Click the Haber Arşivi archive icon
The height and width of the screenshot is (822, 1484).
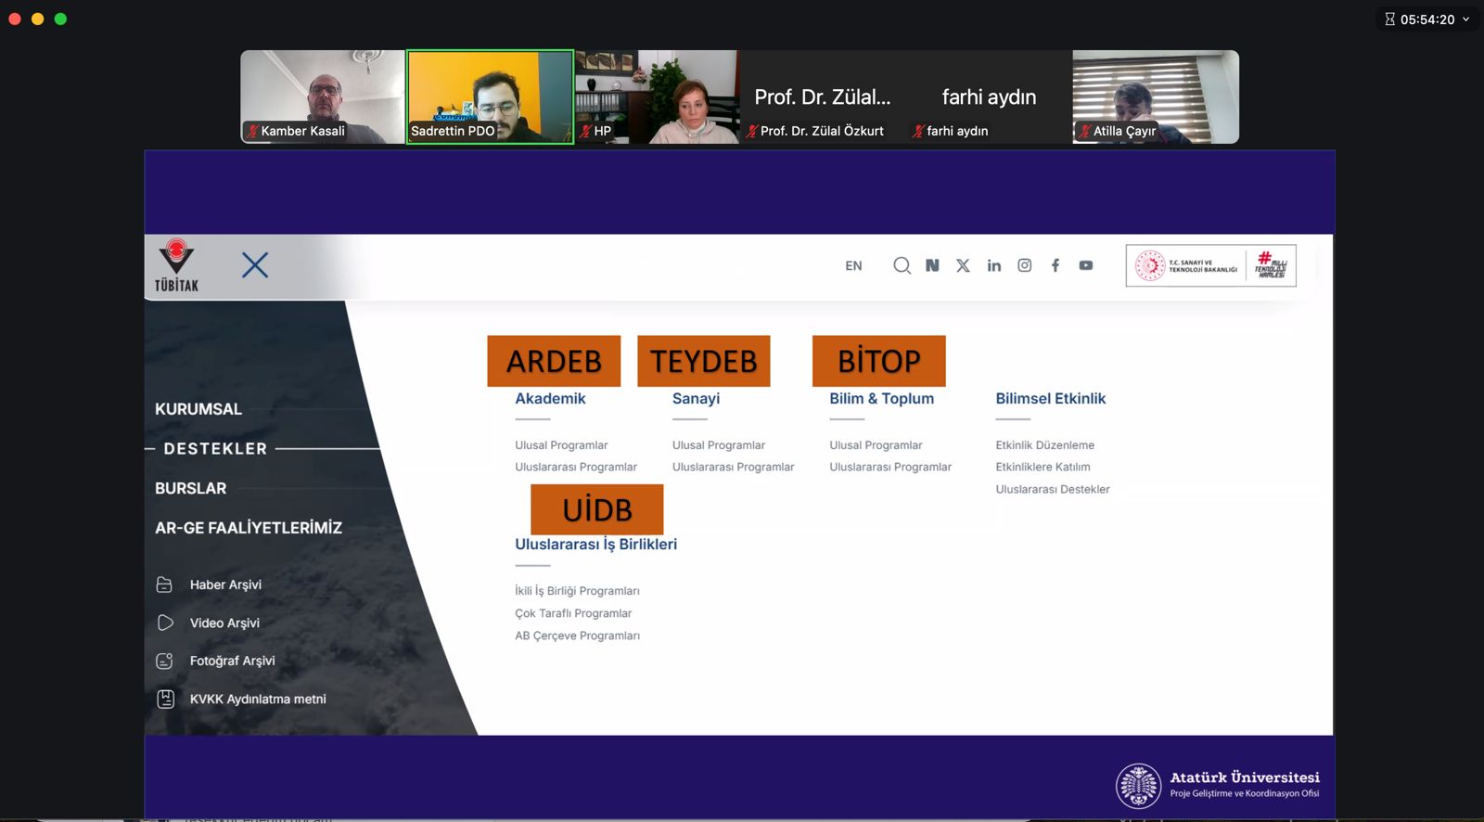tap(165, 584)
